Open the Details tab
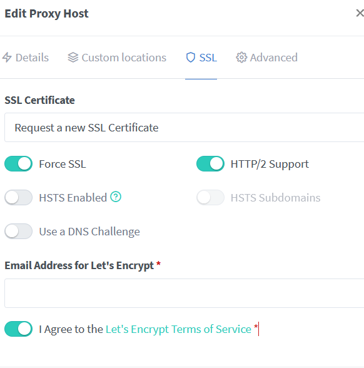The height and width of the screenshot is (368, 364). tap(25, 58)
